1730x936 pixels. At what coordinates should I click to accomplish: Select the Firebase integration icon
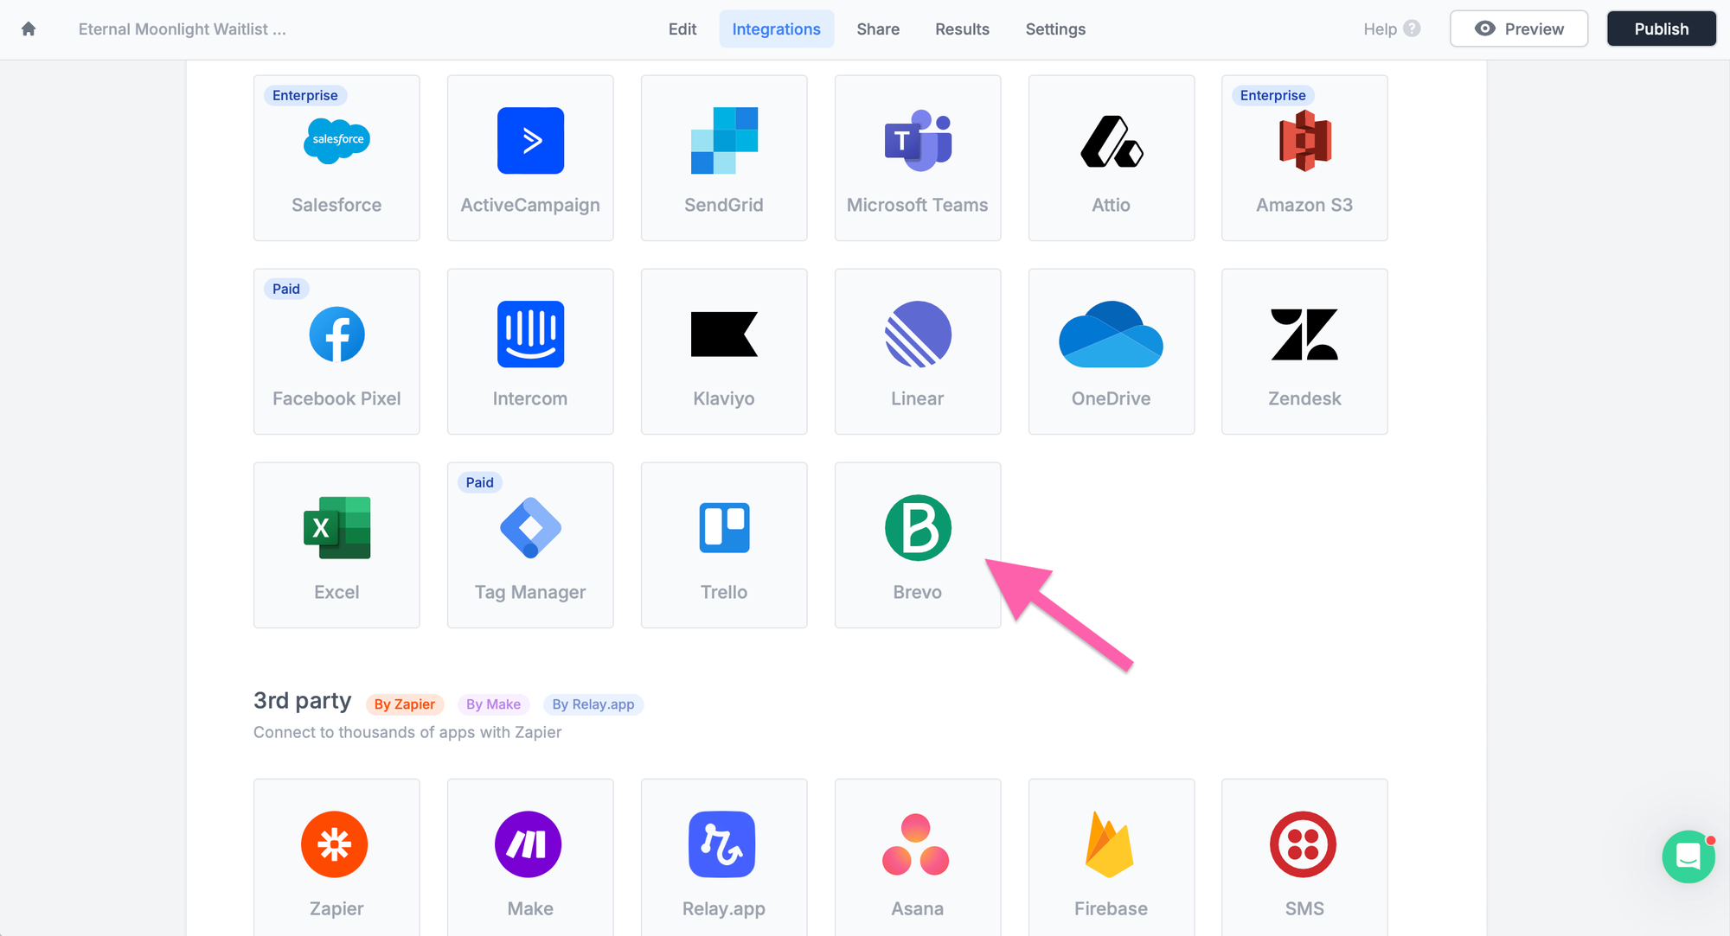pyautogui.click(x=1111, y=840)
